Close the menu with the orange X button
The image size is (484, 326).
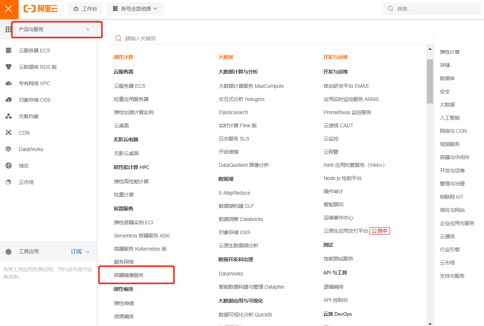coord(9,9)
